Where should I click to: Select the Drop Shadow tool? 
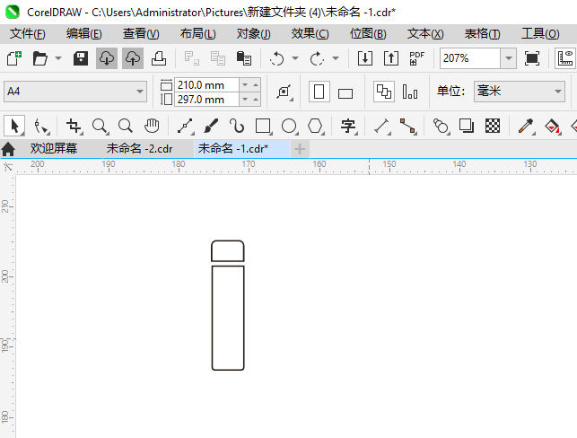[467, 126]
